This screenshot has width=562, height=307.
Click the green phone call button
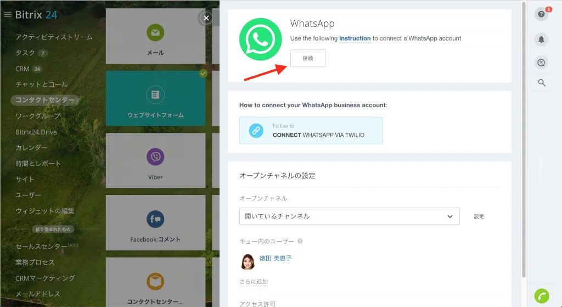pos(542,296)
